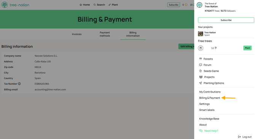This screenshot has width=255, height=139.
Task: Click the Tree-Nation forest avatar in sidebar
Action: point(199,5)
